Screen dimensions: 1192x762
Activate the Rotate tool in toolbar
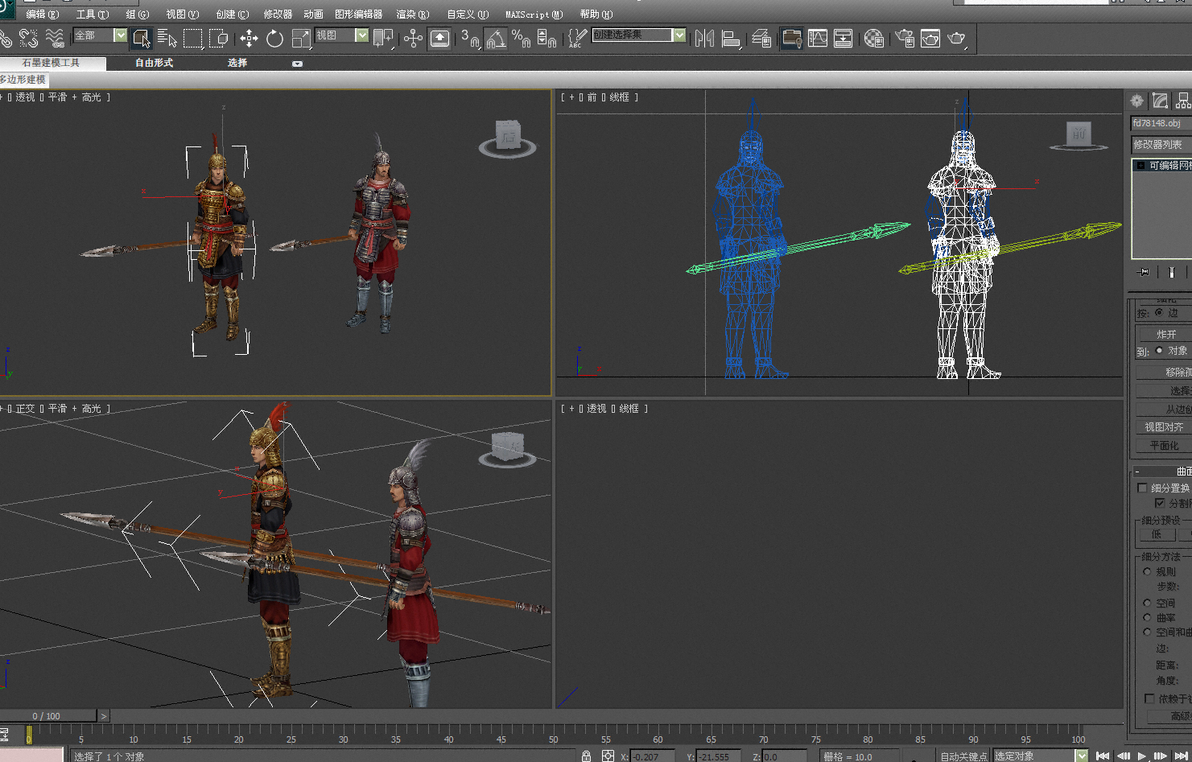[274, 38]
